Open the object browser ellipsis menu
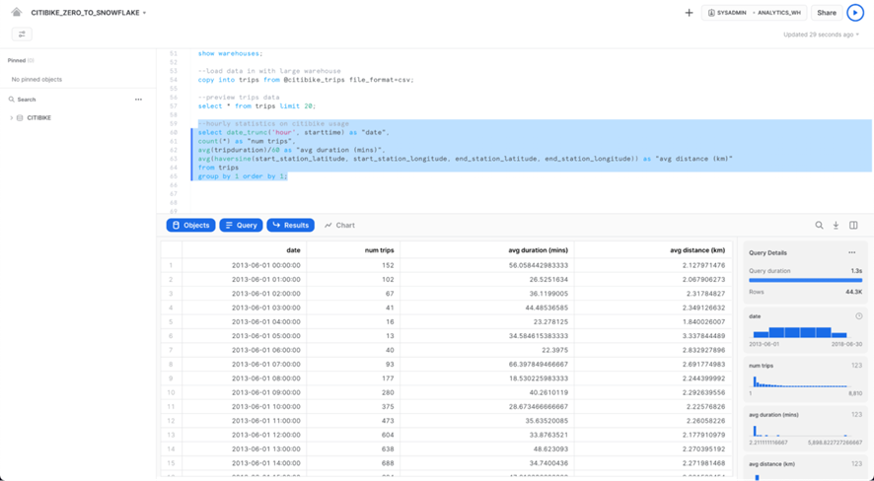Screen dimensions: 874x481 pyautogui.click(x=138, y=100)
